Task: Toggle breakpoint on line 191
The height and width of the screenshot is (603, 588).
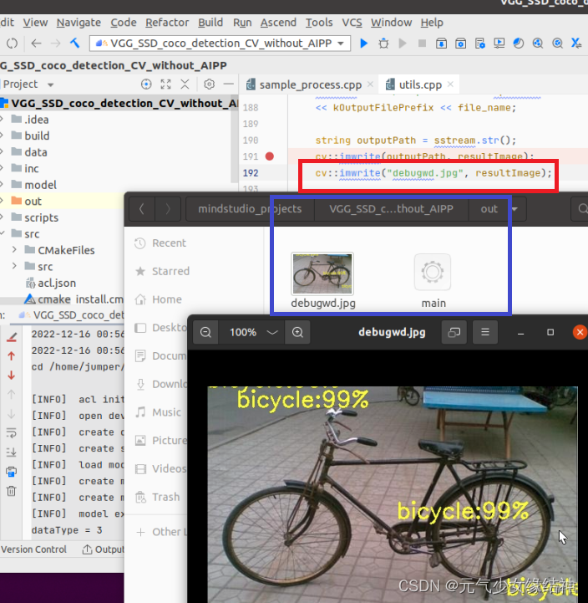Action: click(270, 156)
